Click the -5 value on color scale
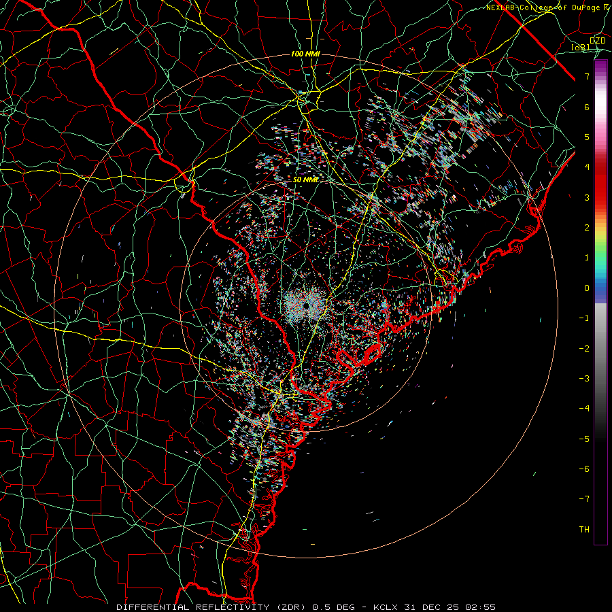 pos(584,439)
